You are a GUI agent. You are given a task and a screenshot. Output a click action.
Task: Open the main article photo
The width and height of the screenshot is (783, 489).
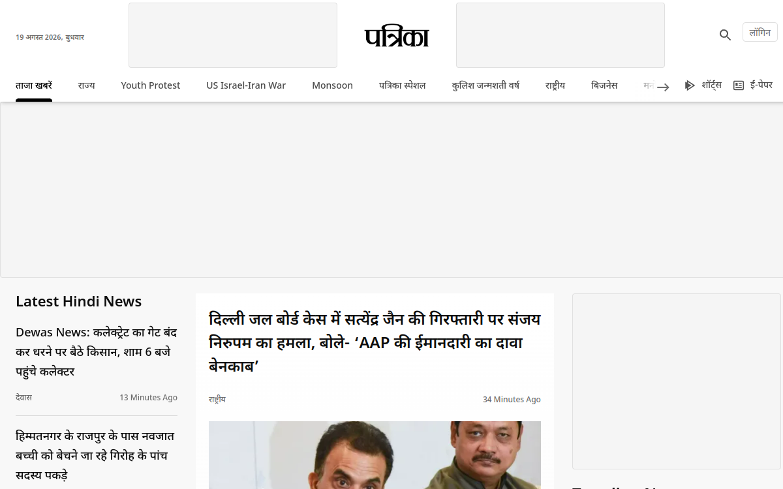point(375,455)
